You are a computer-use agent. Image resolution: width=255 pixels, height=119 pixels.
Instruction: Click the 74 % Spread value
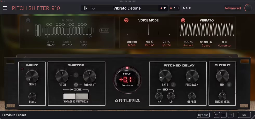pos(166,42)
